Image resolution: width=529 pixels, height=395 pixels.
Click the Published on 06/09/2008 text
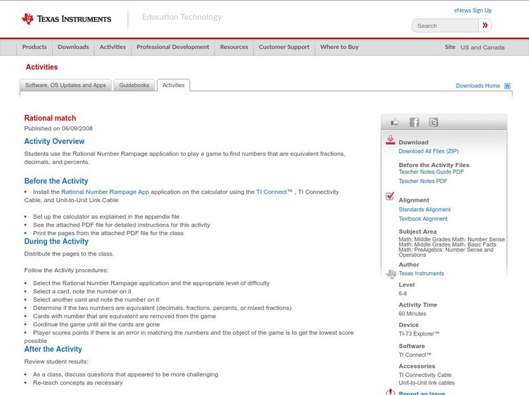(58, 128)
